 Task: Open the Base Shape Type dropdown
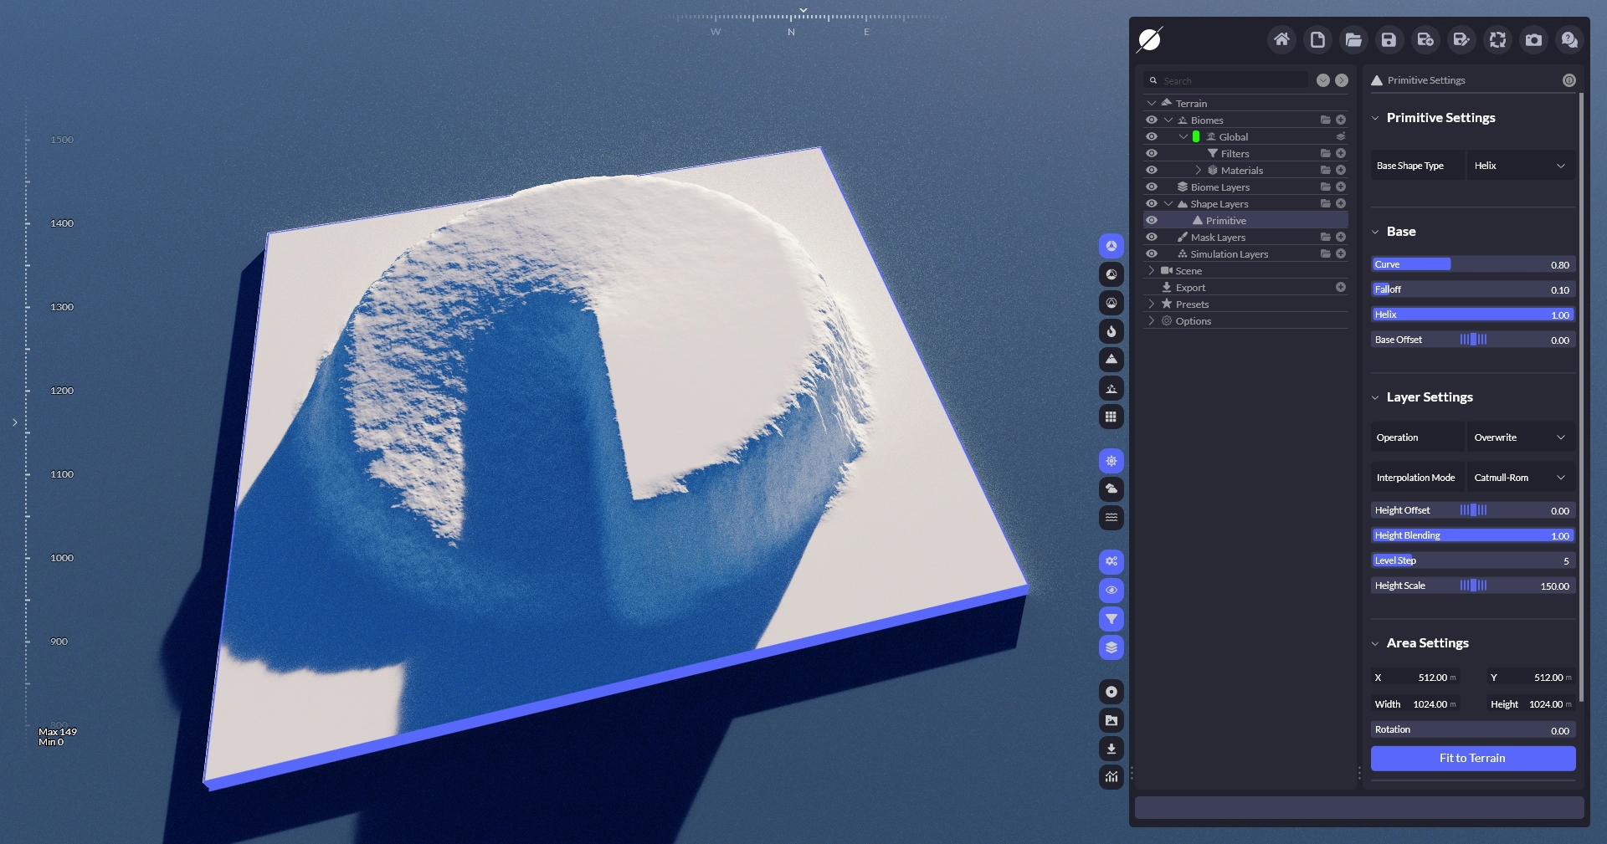1520,166
